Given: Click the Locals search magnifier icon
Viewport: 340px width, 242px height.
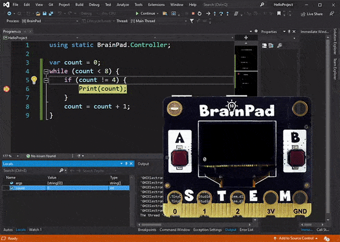Looking at the screenshot, I should tap(61, 171).
